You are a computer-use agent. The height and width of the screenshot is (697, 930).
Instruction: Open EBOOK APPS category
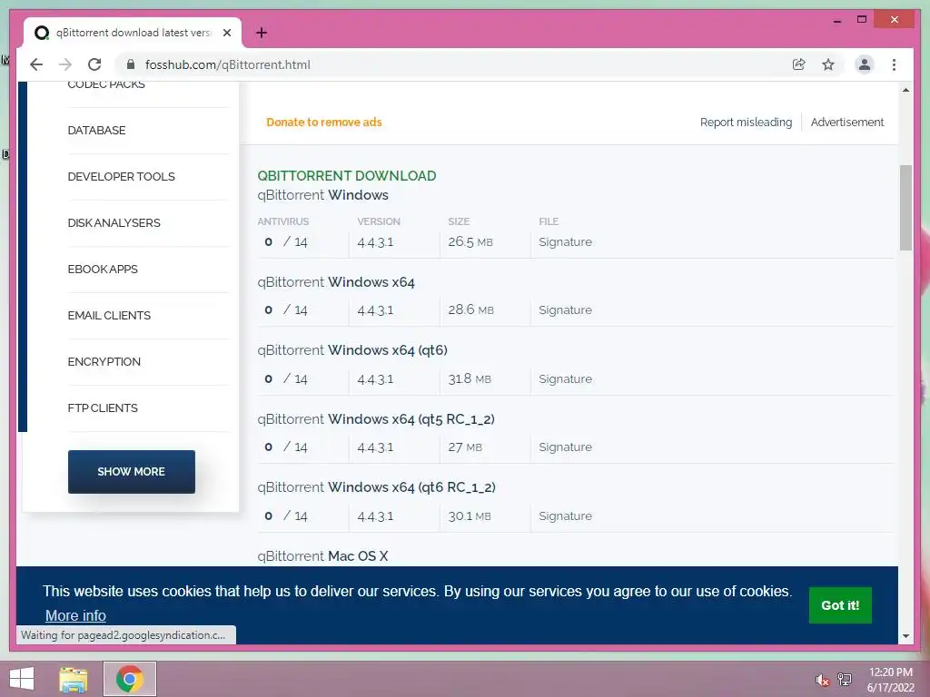[103, 269]
